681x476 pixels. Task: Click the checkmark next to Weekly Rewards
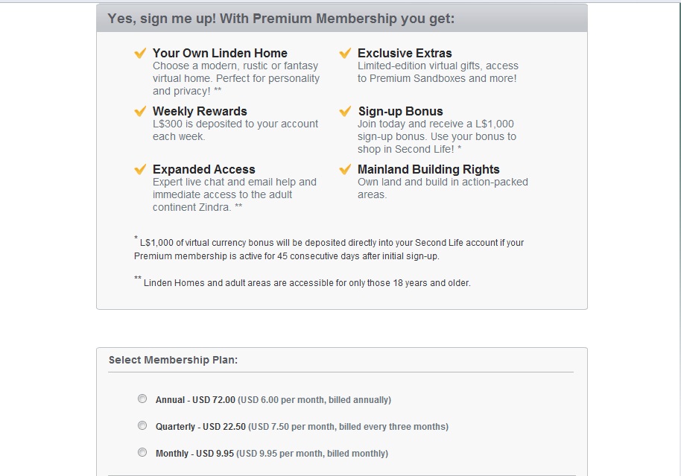(139, 112)
